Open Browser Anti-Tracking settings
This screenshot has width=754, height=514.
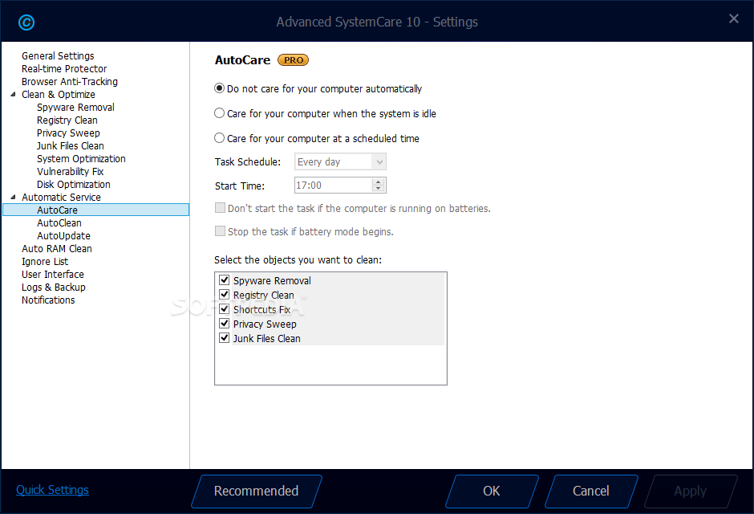click(x=69, y=82)
